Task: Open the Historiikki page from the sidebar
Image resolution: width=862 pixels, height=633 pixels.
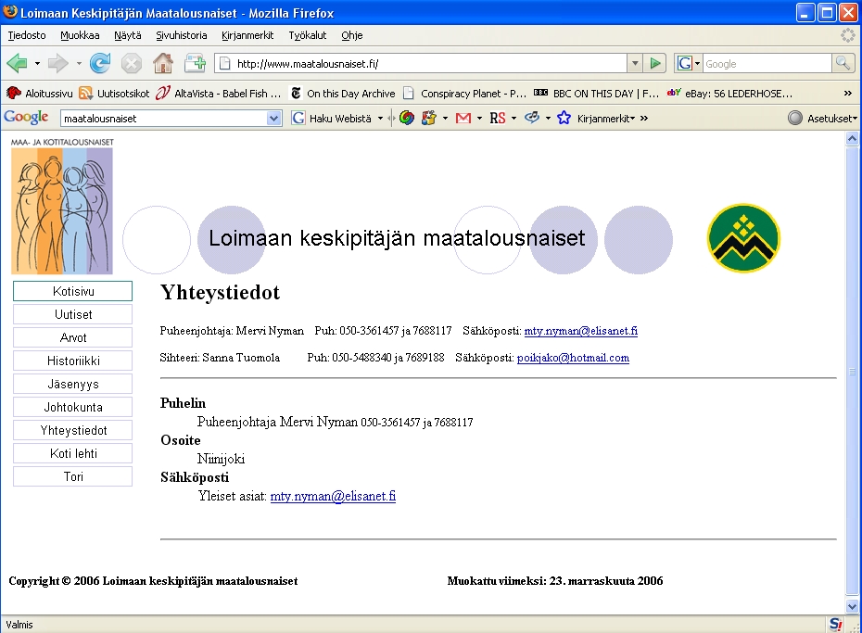Action: (73, 361)
